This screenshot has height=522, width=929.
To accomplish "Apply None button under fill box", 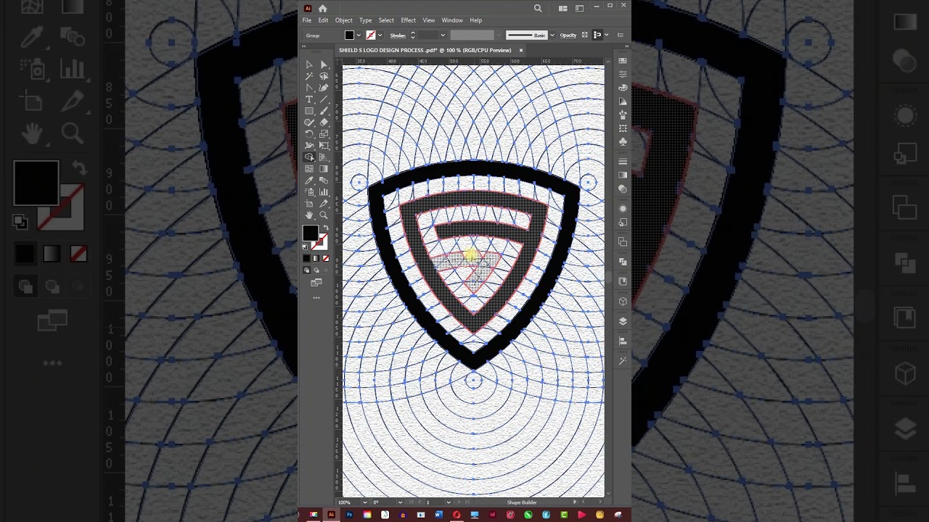I will [x=325, y=258].
